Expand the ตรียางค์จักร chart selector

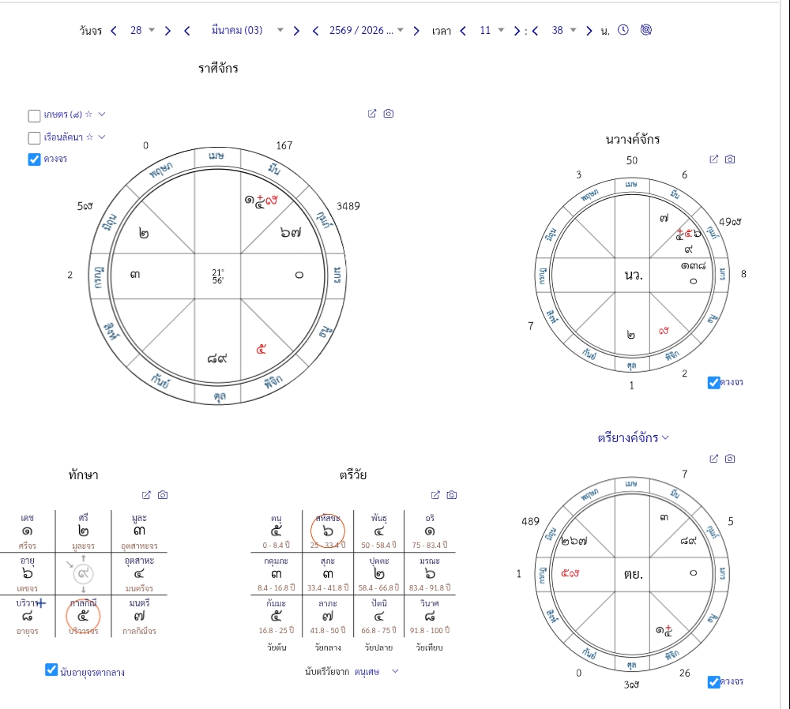[x=633, y=438]
